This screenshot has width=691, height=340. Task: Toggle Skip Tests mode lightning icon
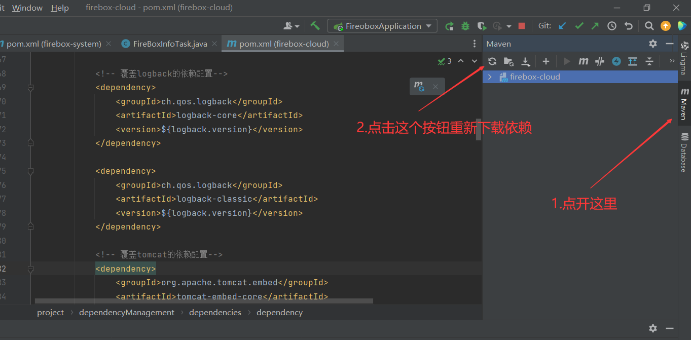coord(616,61)
